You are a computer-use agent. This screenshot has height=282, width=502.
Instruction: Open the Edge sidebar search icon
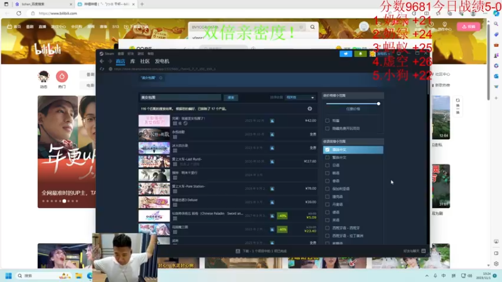click(x=496, y=24)
